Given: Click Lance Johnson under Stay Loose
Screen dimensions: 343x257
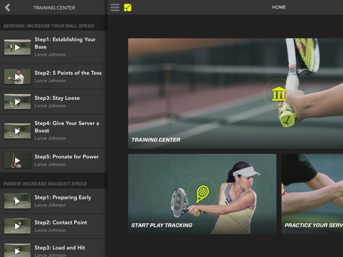Looking at the screenshot, I should [50, 106].
